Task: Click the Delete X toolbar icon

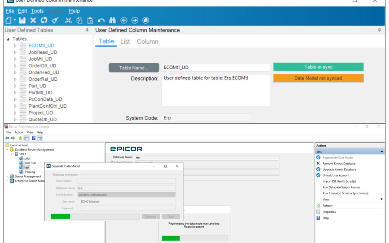Action: coord(33,20)
